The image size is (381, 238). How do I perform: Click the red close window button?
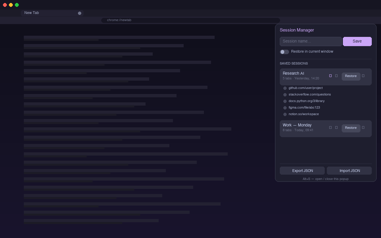coord(5,5)
